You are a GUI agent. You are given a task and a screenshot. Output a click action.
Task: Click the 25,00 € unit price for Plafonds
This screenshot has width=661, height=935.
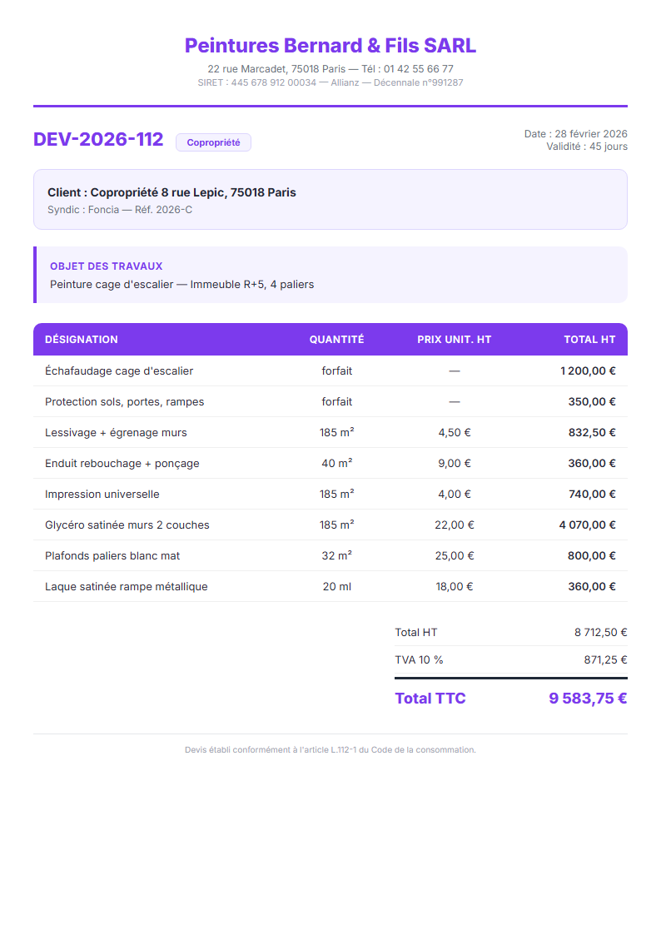pyautogui.click(x=455, y=556)
